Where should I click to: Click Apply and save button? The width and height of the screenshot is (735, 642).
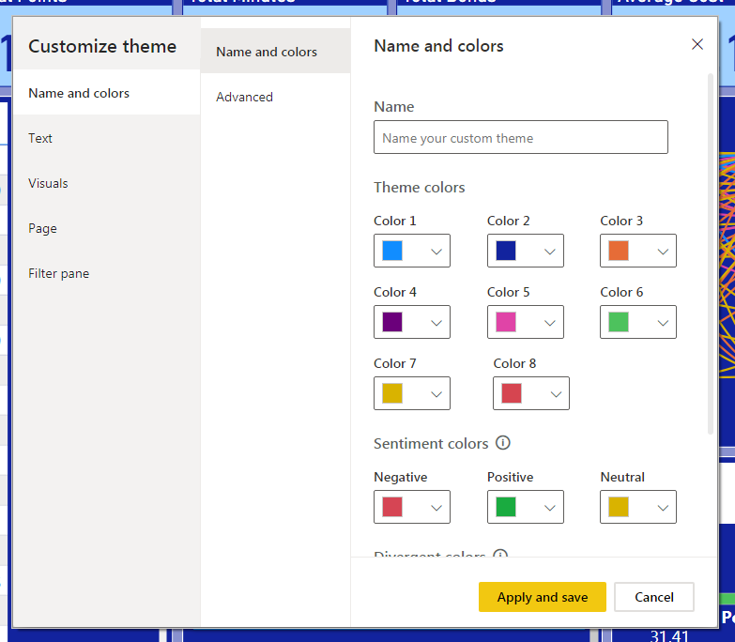543,597
